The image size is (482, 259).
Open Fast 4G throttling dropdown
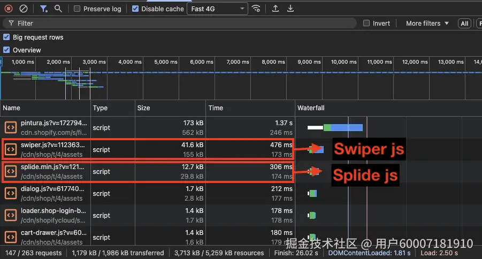pos(217,9)
